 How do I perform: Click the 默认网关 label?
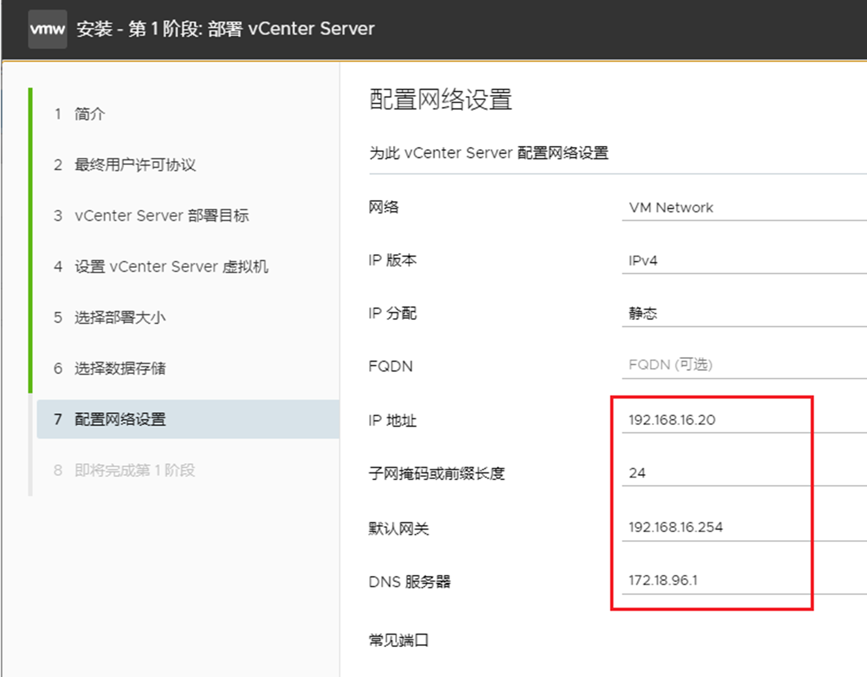point(399,529)
